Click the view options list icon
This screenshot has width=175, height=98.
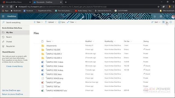(x=164, y=22)
